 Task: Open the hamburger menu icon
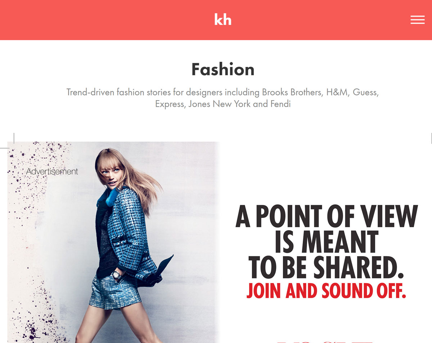click(417, 20)
